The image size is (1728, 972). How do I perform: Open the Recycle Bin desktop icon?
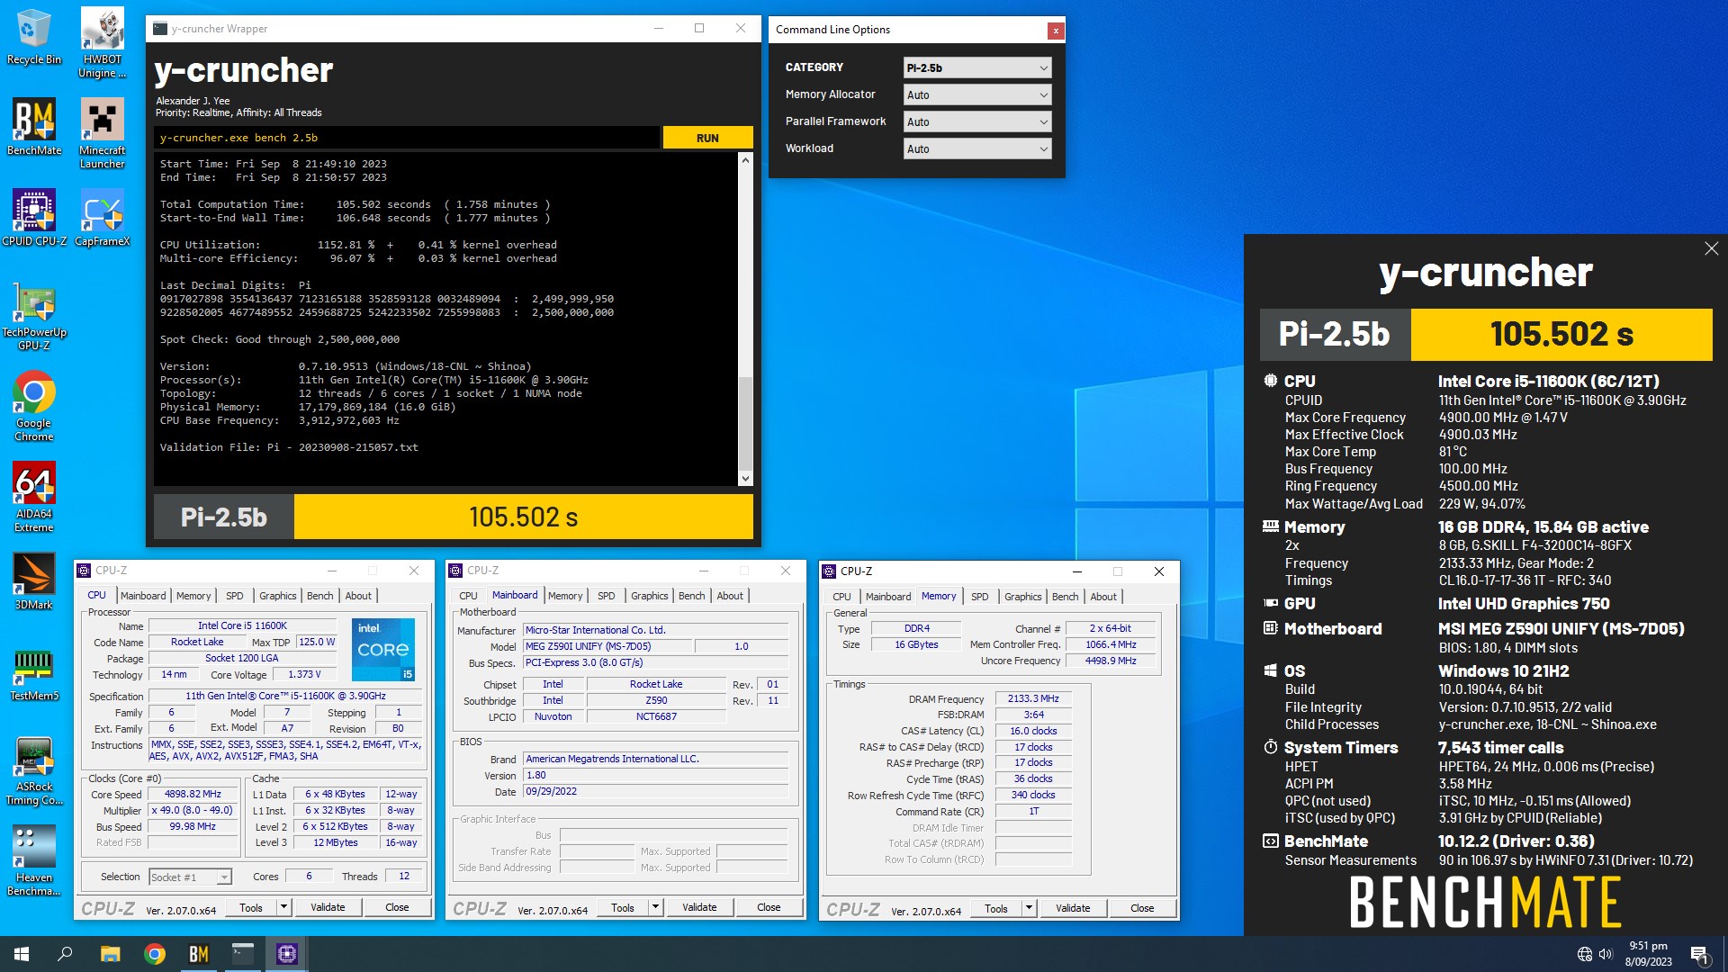pos(33,37)
